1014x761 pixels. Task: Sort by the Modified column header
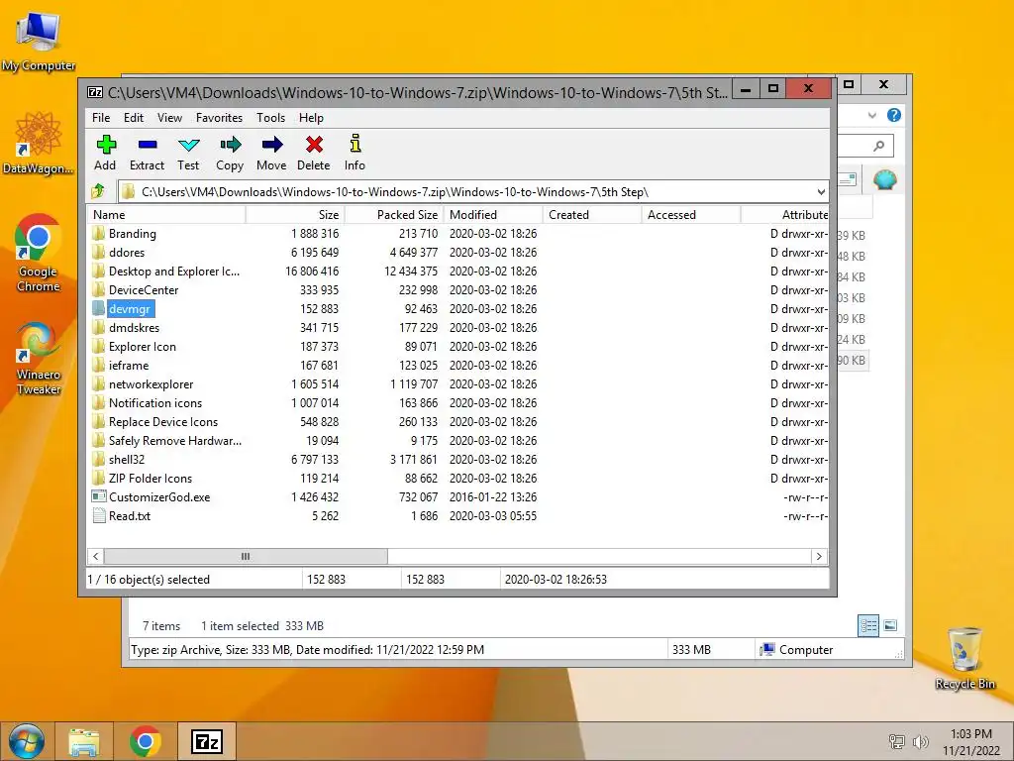[493, 215]
